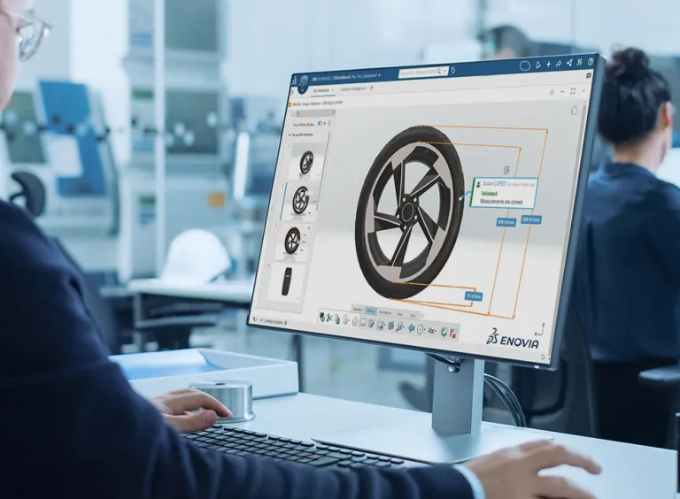Screen dimensions: 680x499
Task: Toggle the blue switch in the slide panel
Action: click(x=321, y=124)
